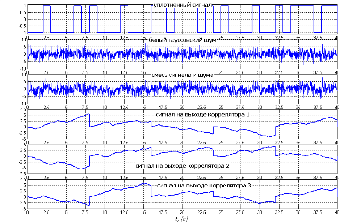Click the first rectangular pulse in top plot
This screenshot has height=222, width=344.
click(x=47, y=6)
